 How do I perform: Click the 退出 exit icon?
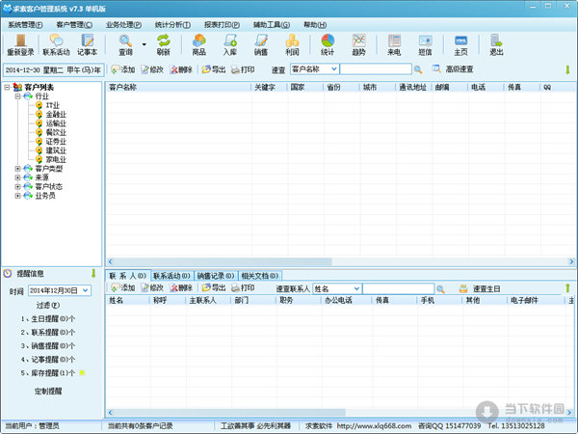[x=496, y=44]
